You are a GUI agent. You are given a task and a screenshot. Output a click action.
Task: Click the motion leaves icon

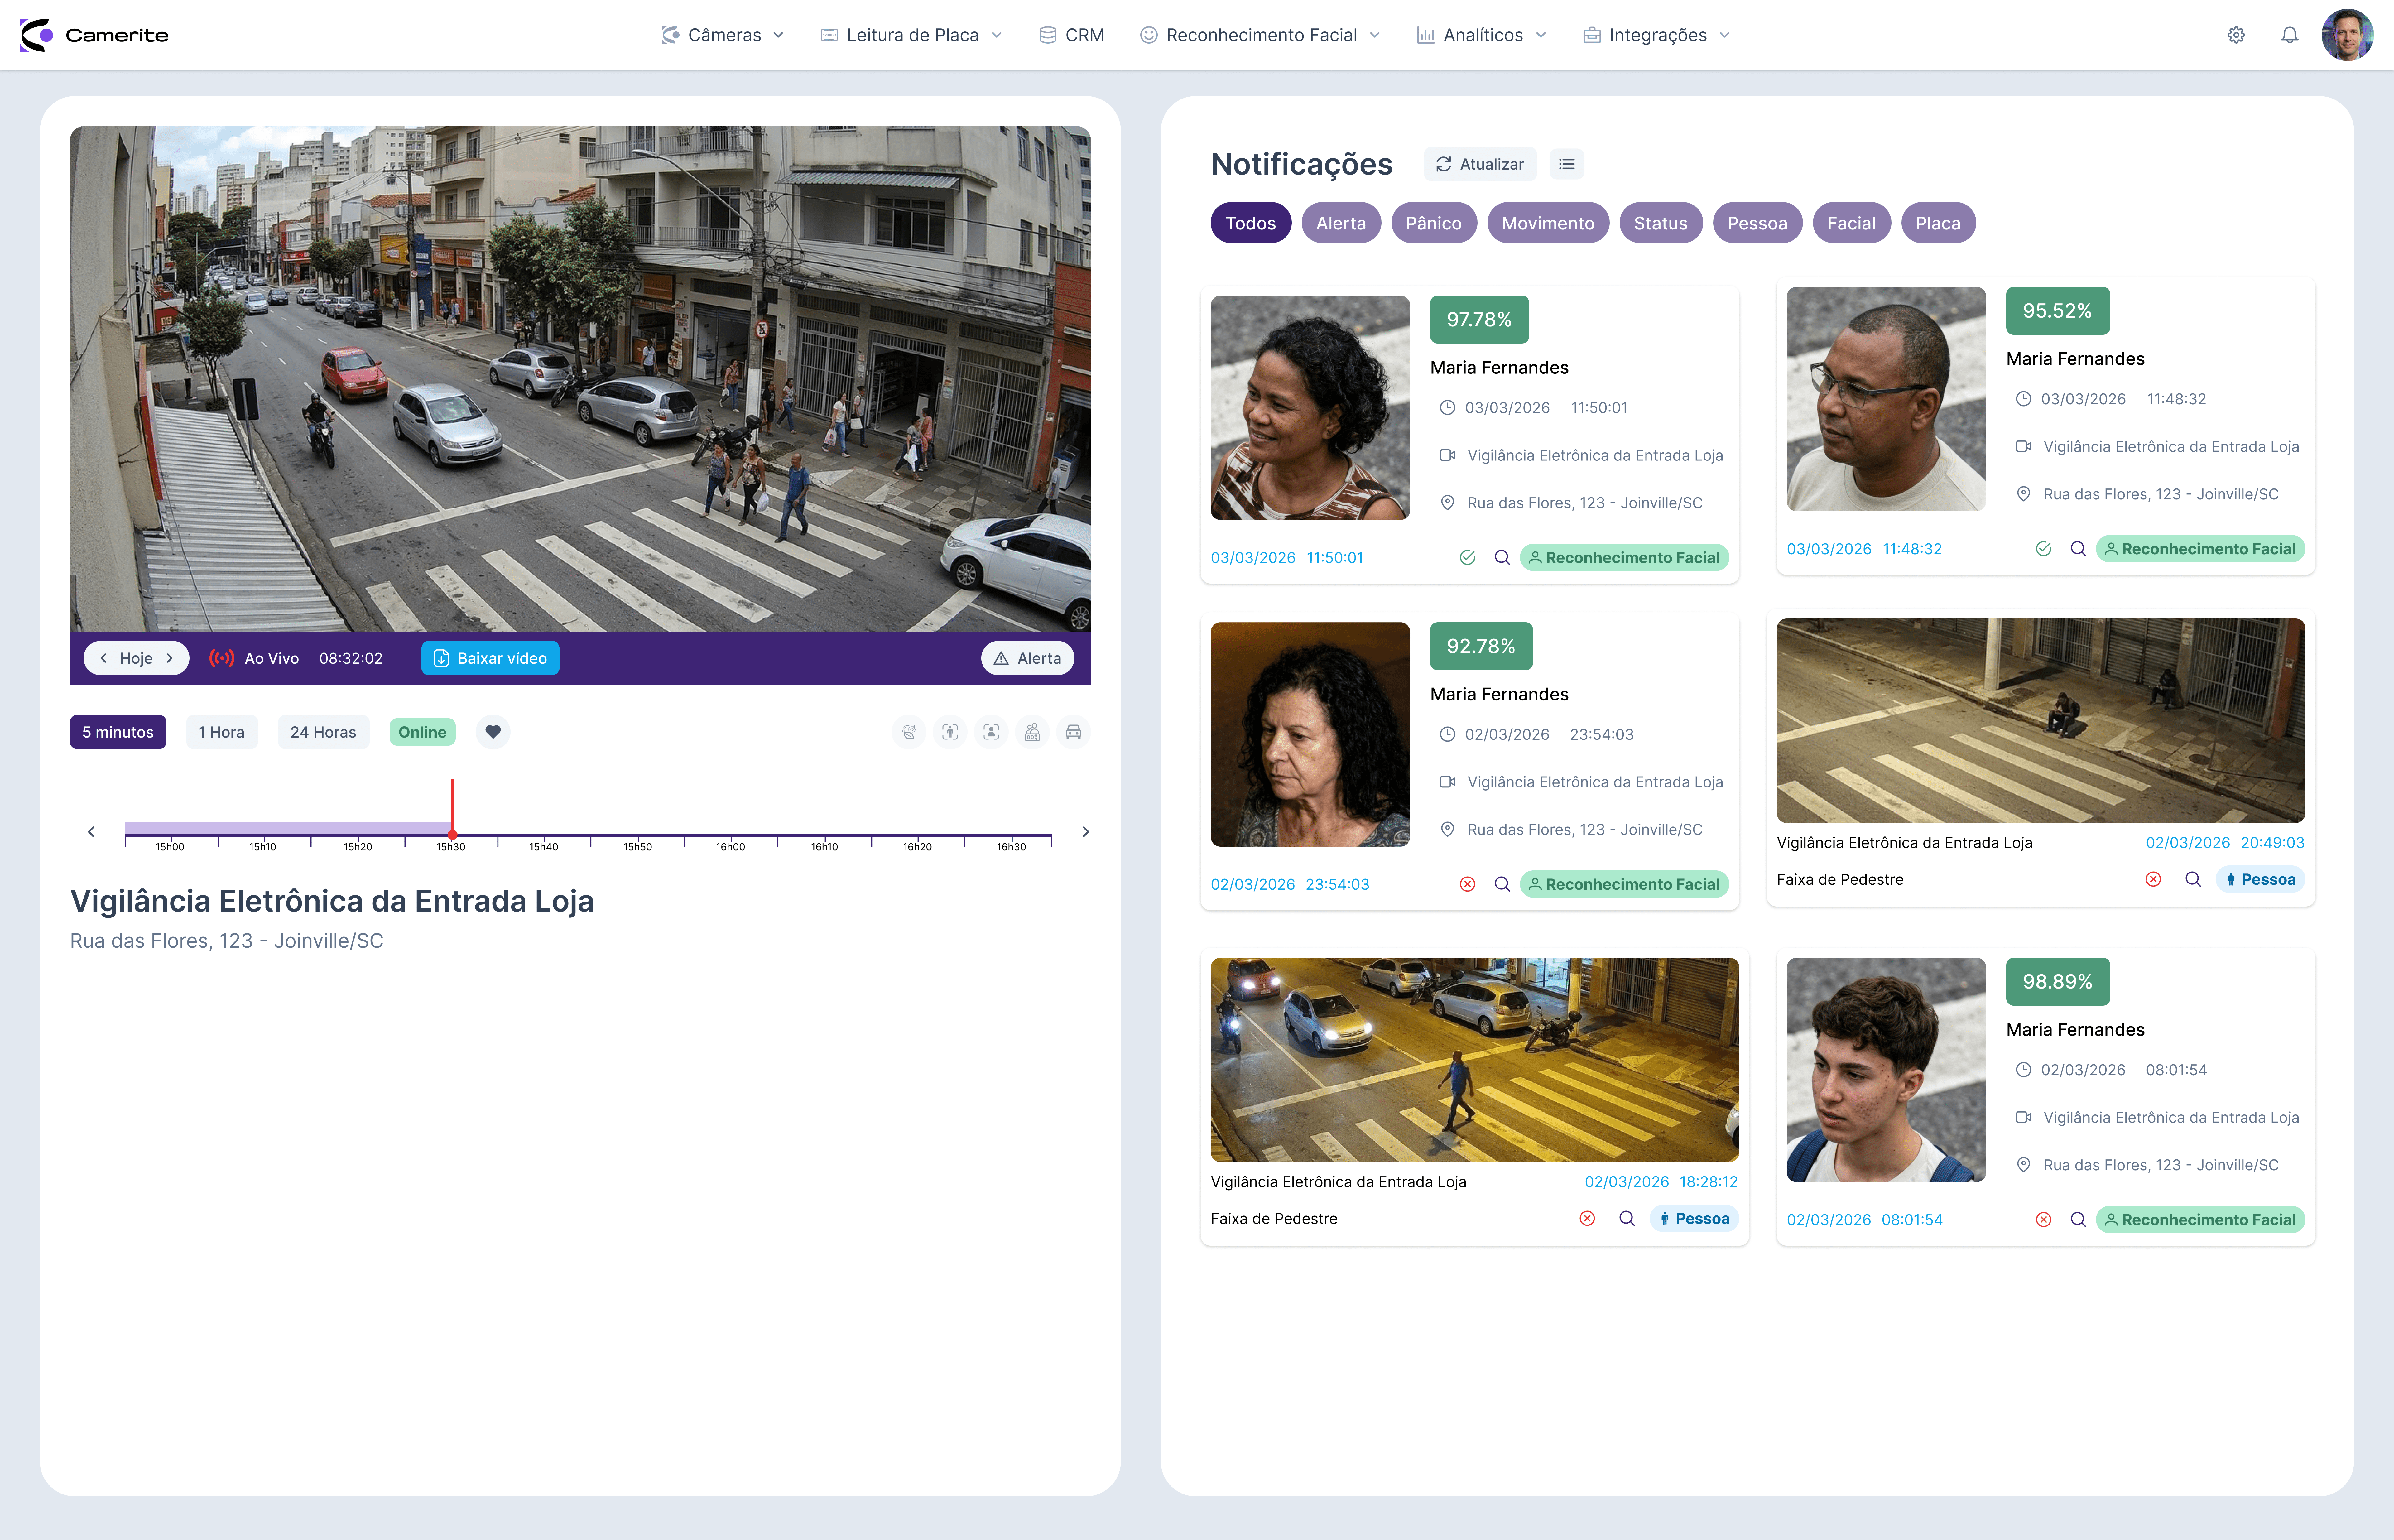(x=909, y=732)
